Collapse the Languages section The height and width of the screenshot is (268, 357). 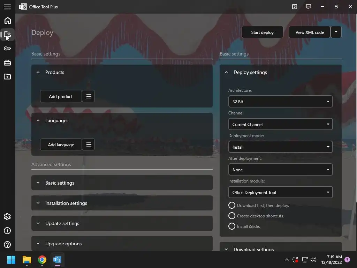pyautogui.click(x=38, y=120)
